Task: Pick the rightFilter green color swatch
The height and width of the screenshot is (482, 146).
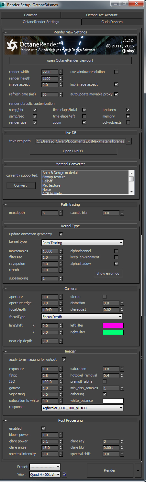Action: [113, 332]
